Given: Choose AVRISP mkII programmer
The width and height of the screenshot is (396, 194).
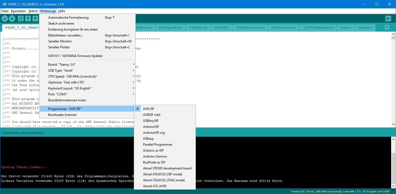Looking at the screenshot, I should click(x=165, y=115).
